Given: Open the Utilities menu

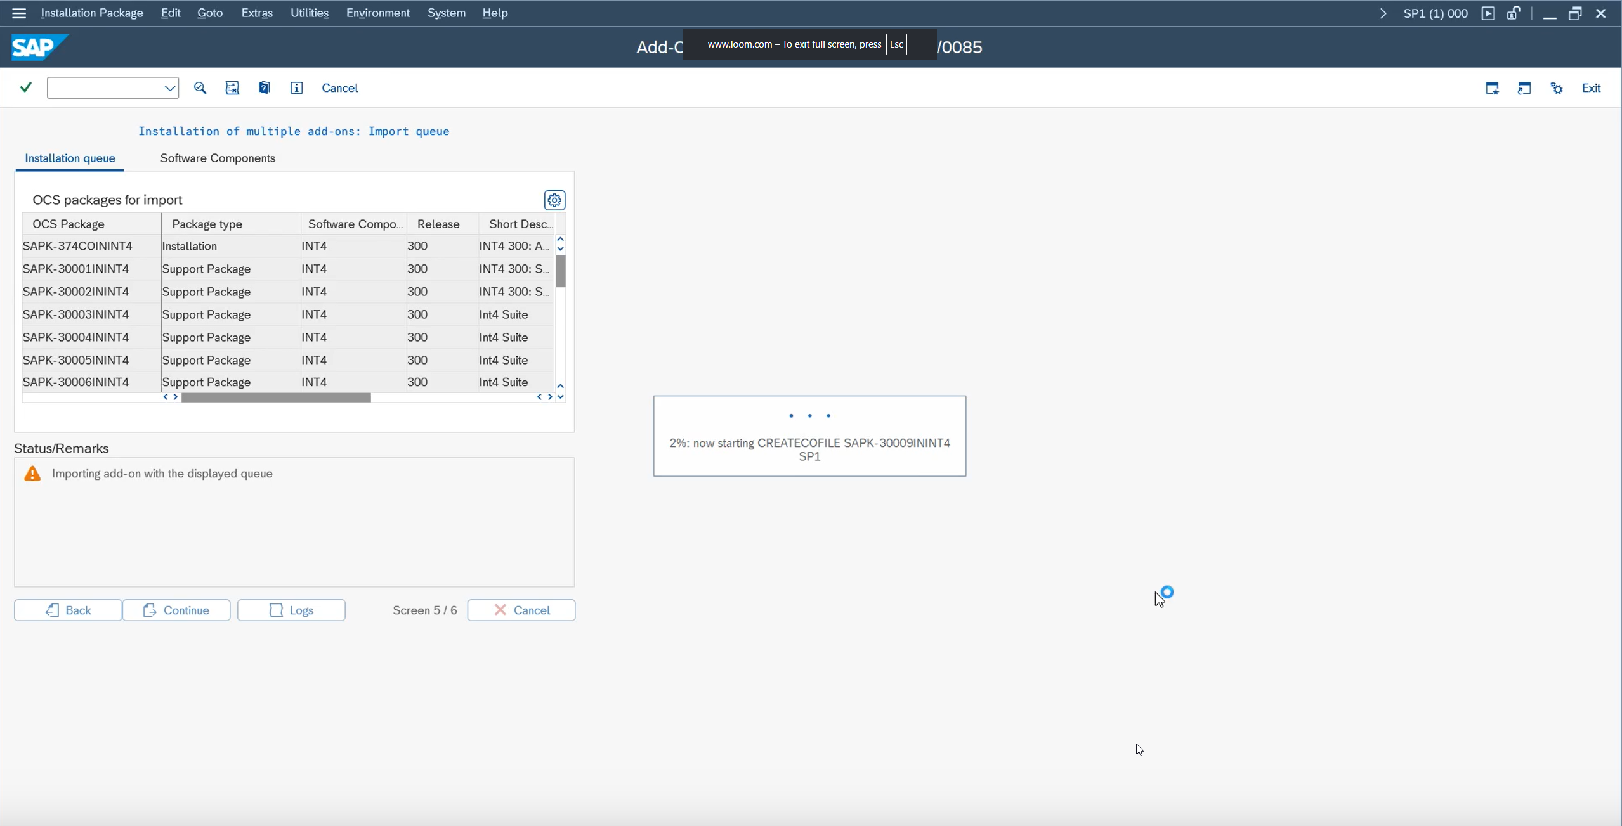Looking at the screenshot, I should (310, 13).
